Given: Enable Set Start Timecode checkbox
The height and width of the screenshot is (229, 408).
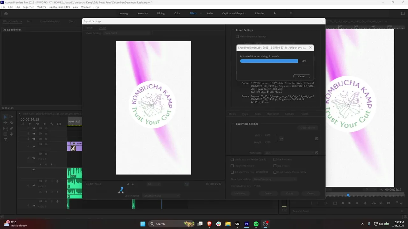Looking at the screenshot, I should coord(232,172).
